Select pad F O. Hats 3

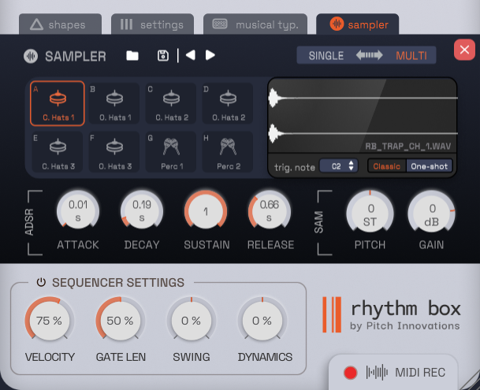114,152
